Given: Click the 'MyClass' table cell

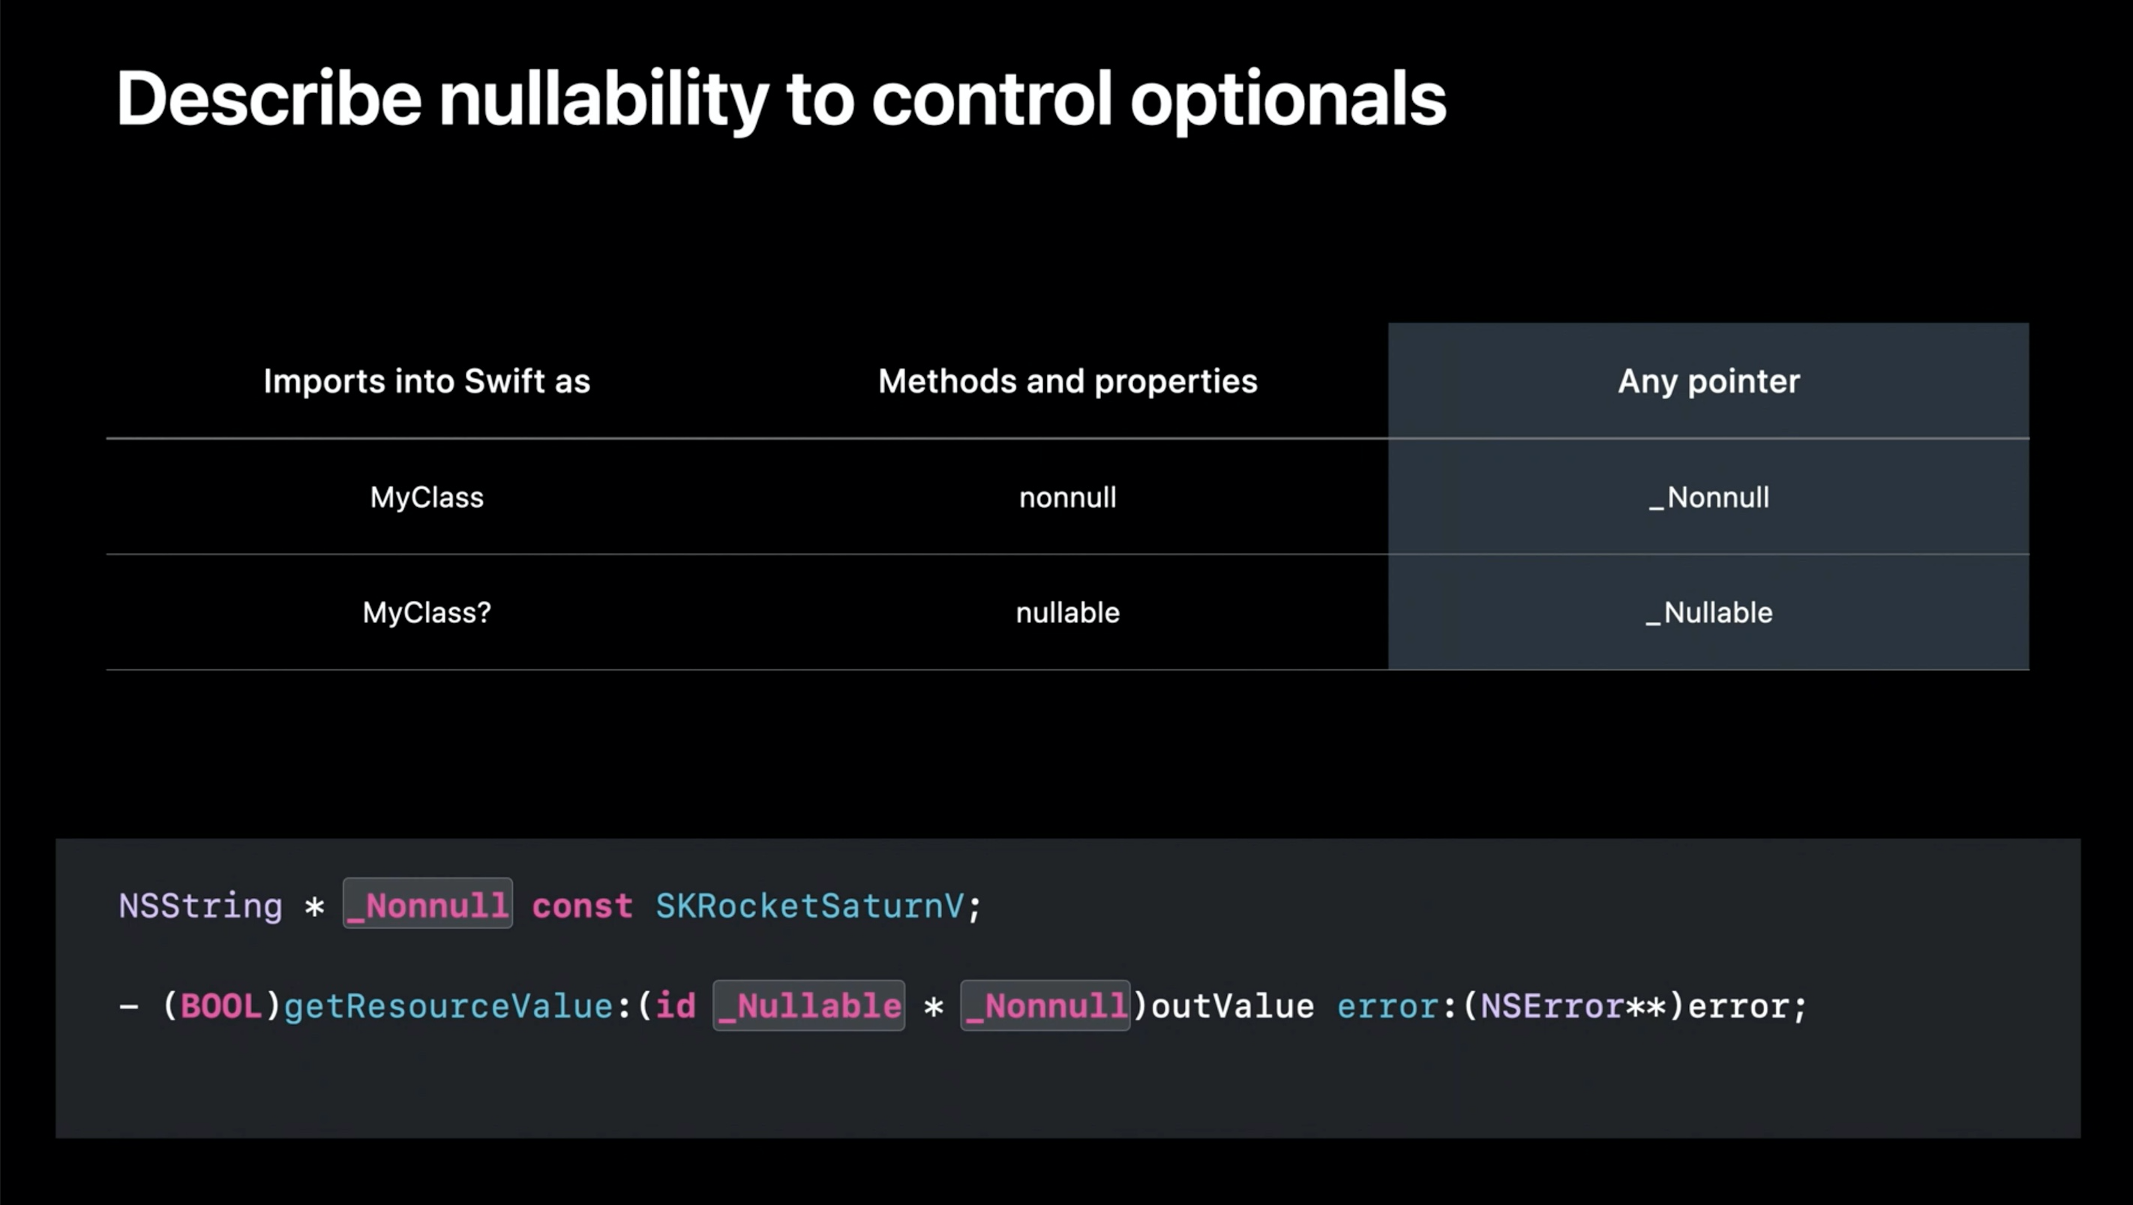Looking at the screenshot, I should pyautogui.click(x=427, y=497).
